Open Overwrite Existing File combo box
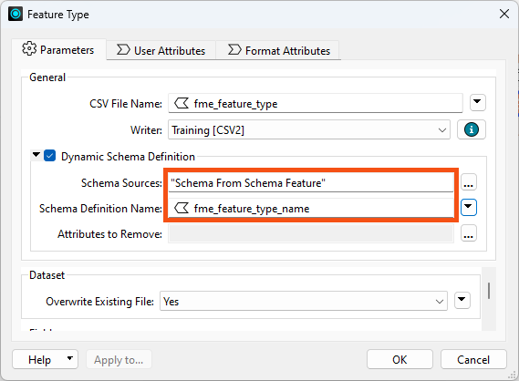The width and height of the screenshot is (519, 381). [x=304, y=301]
